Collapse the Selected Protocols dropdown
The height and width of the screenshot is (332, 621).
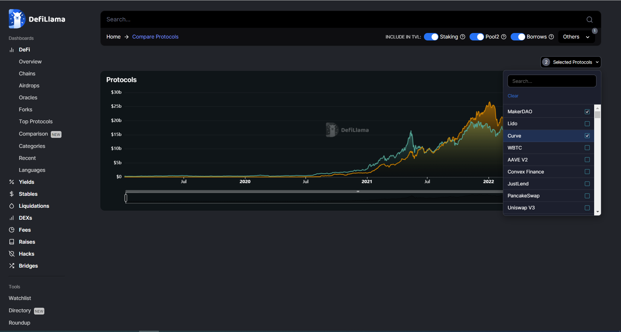tap(571, 62)
